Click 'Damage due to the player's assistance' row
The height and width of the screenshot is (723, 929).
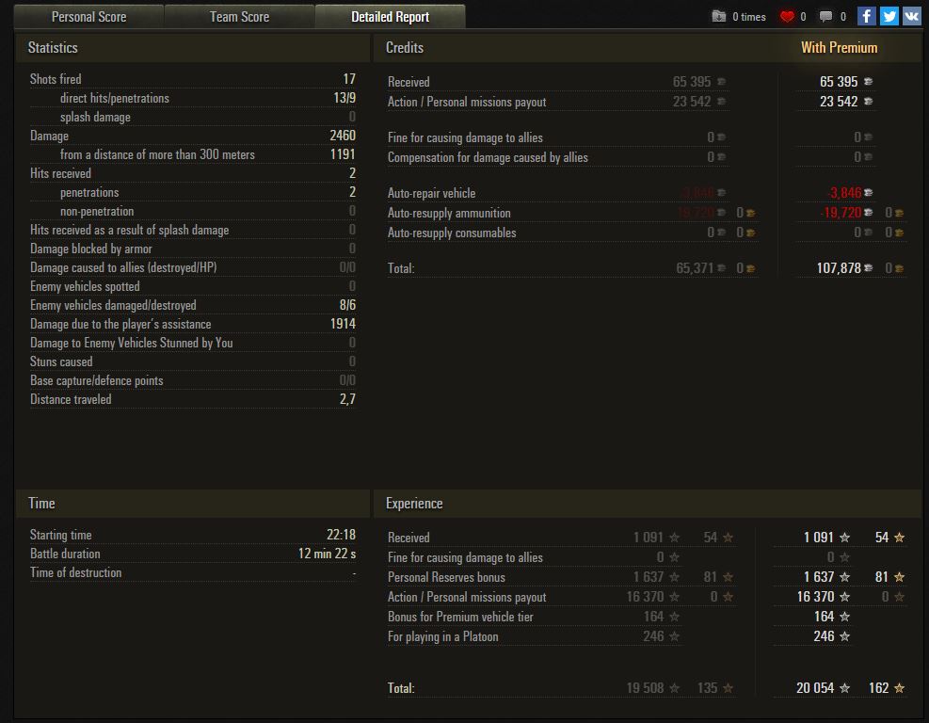pyautogui.click(x=193, y=324)
